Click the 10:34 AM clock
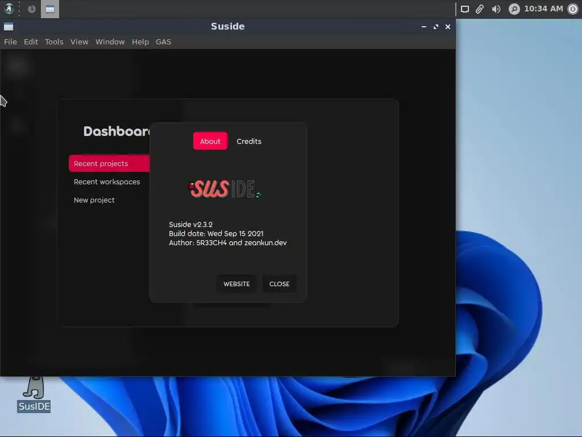The image size is (582, 437). (543, 9)
